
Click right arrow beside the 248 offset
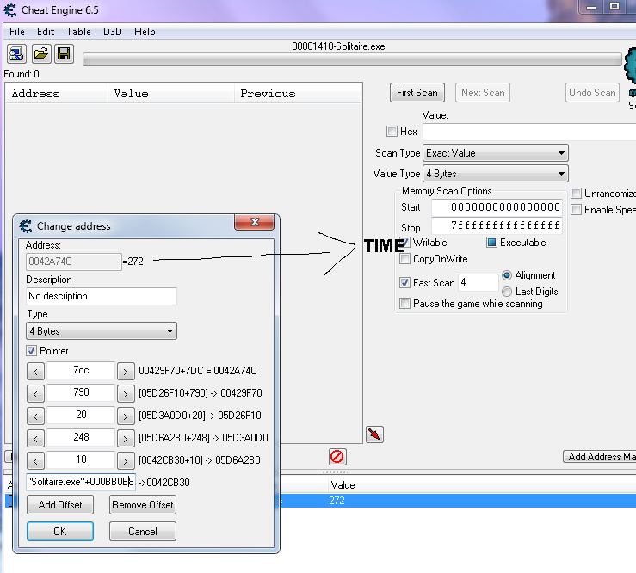(126, 438)
